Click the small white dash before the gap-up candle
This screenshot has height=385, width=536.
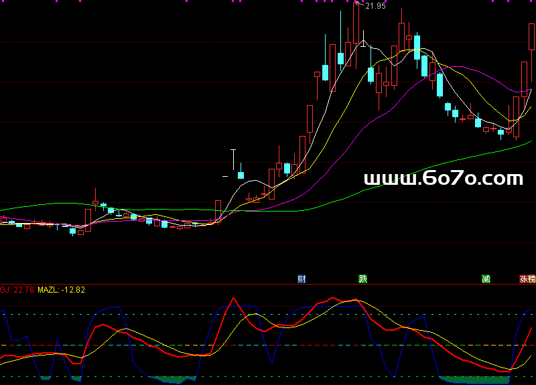click(x=225, y=177)
